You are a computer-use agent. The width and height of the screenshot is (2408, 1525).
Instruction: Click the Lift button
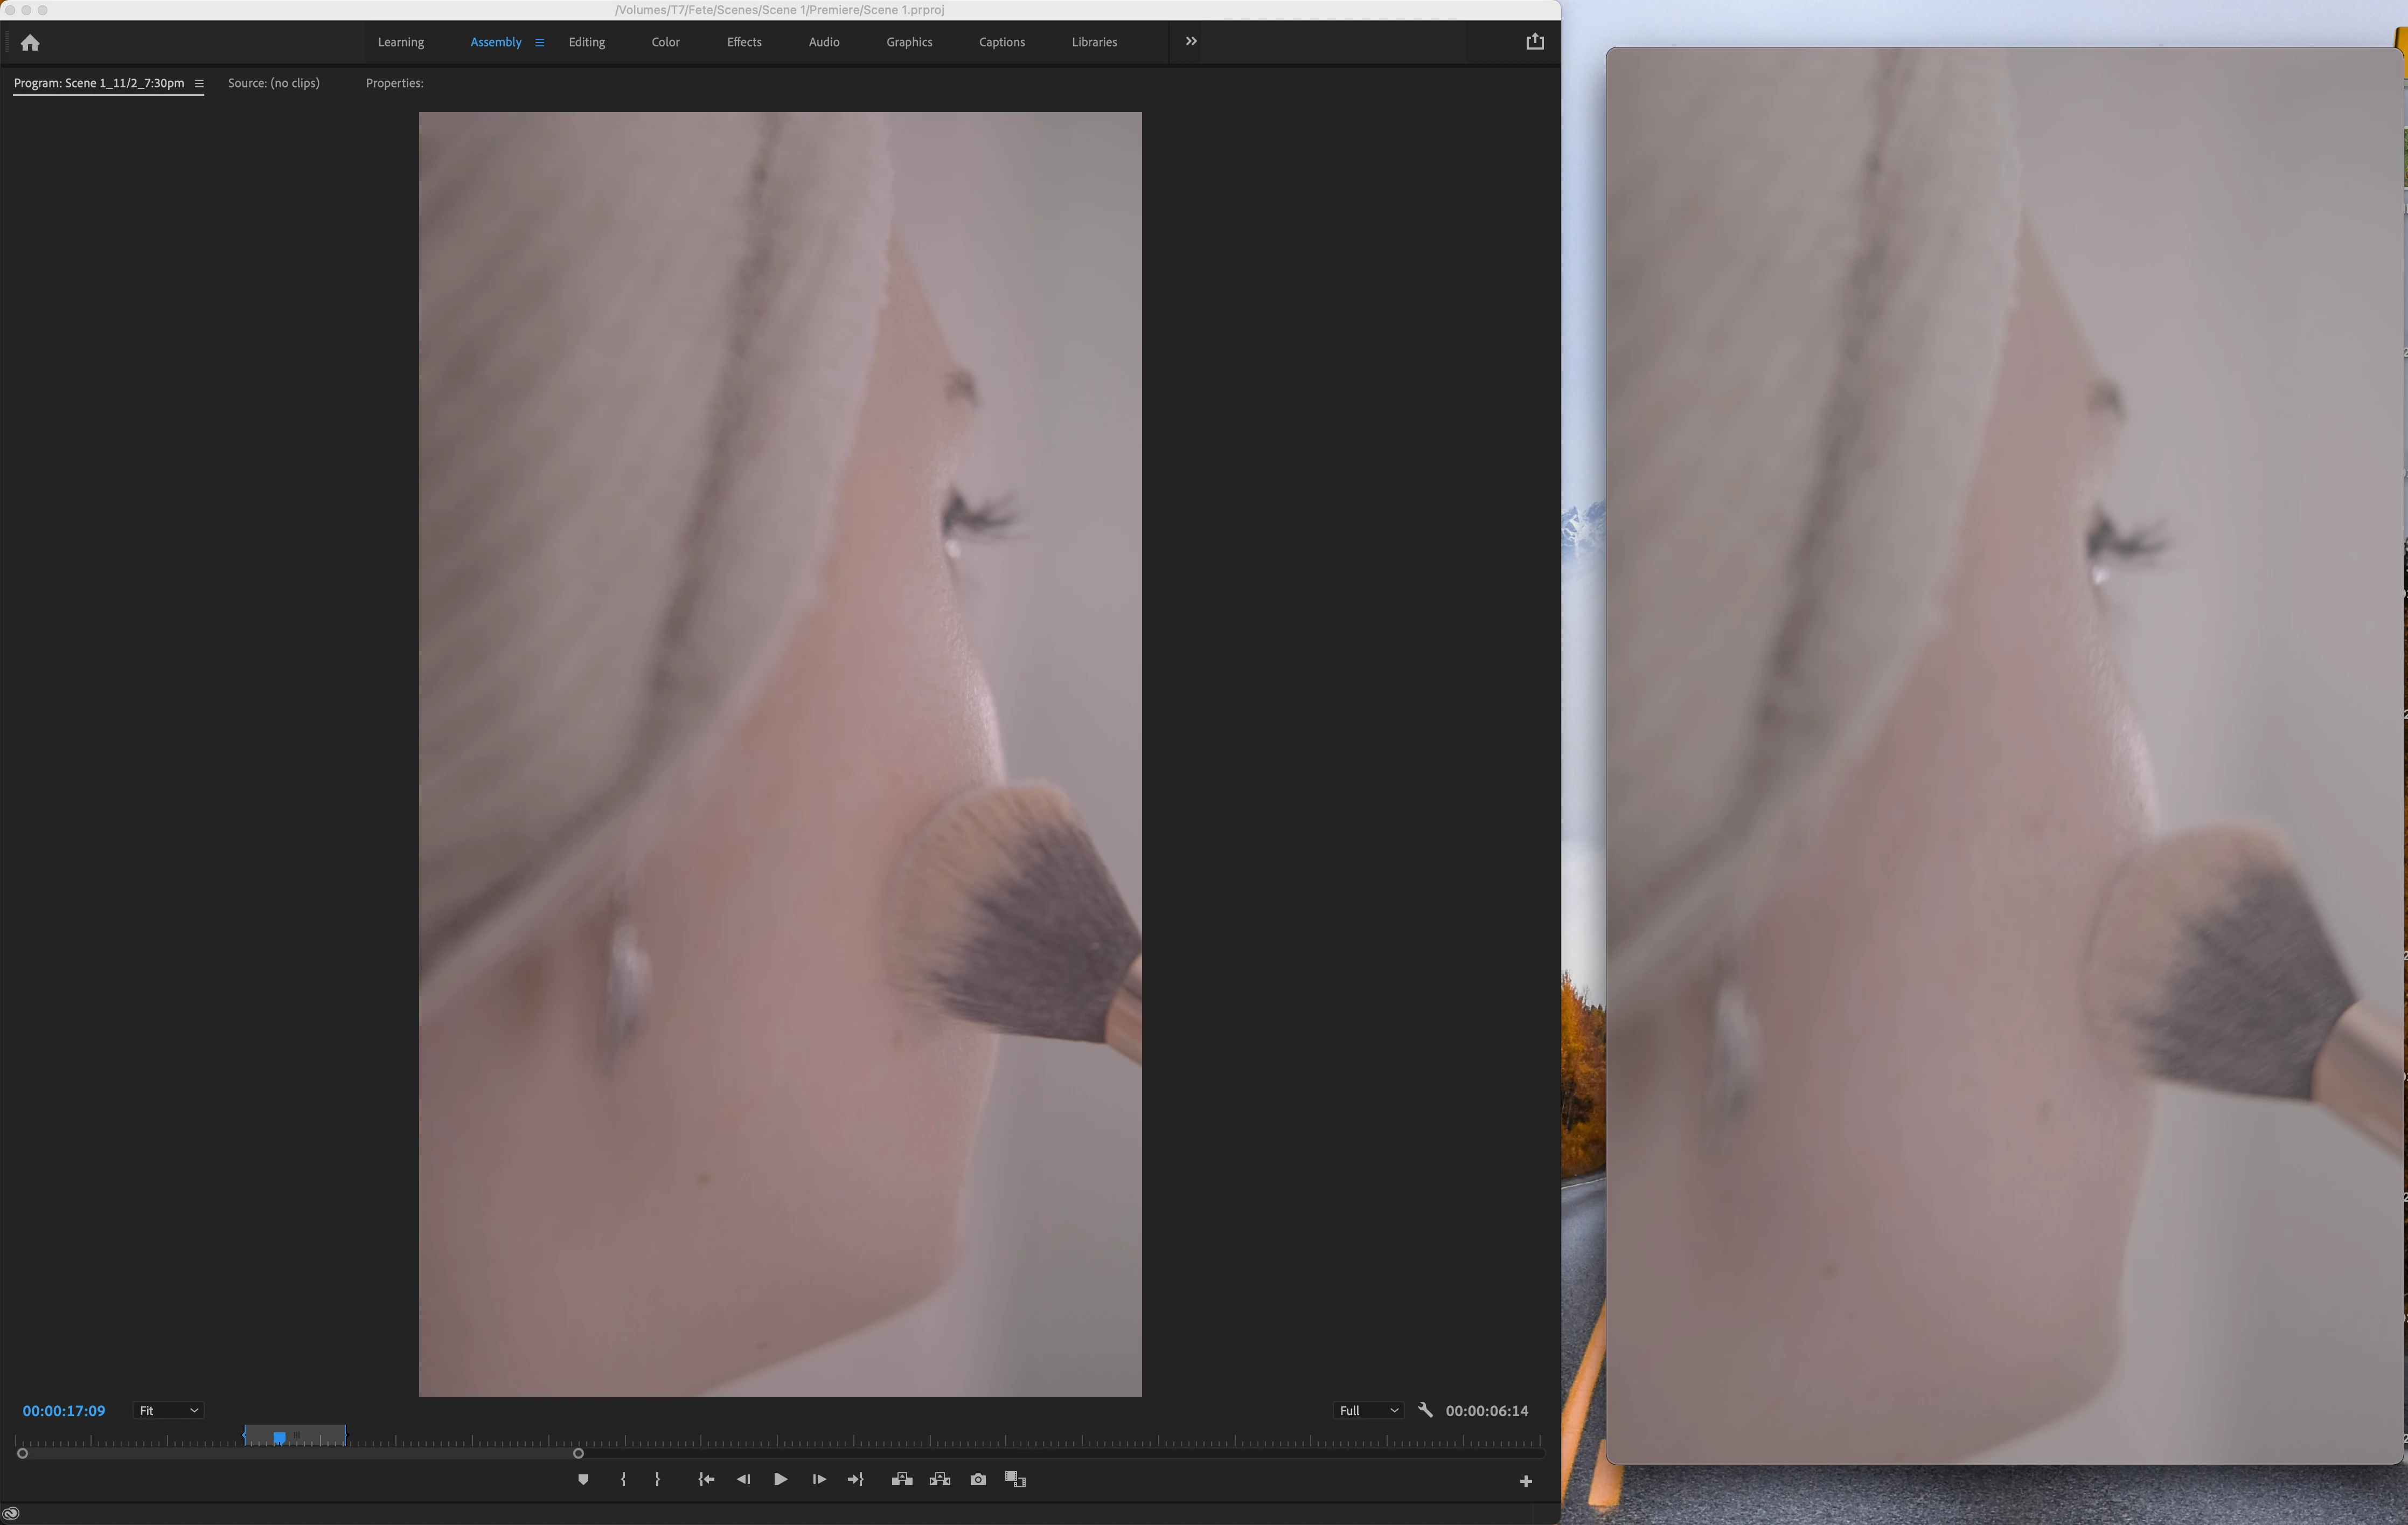pyautogui.click(x=901, y=1480)
